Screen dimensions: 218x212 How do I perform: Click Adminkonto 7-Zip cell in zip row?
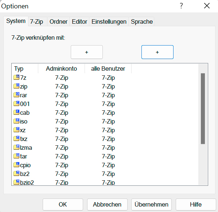(62, 87)
